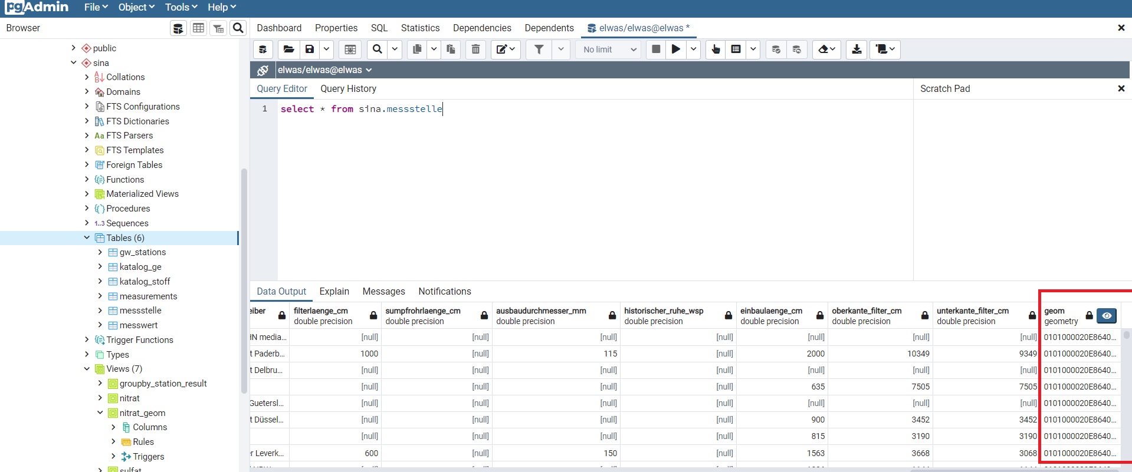
Task: Open the Search Objects icon in the Browser panel
Action: tap(238, 28)
